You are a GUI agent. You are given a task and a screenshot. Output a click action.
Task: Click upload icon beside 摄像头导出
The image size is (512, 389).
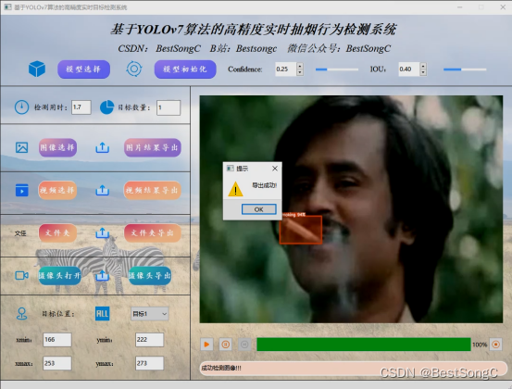[102, 275]
